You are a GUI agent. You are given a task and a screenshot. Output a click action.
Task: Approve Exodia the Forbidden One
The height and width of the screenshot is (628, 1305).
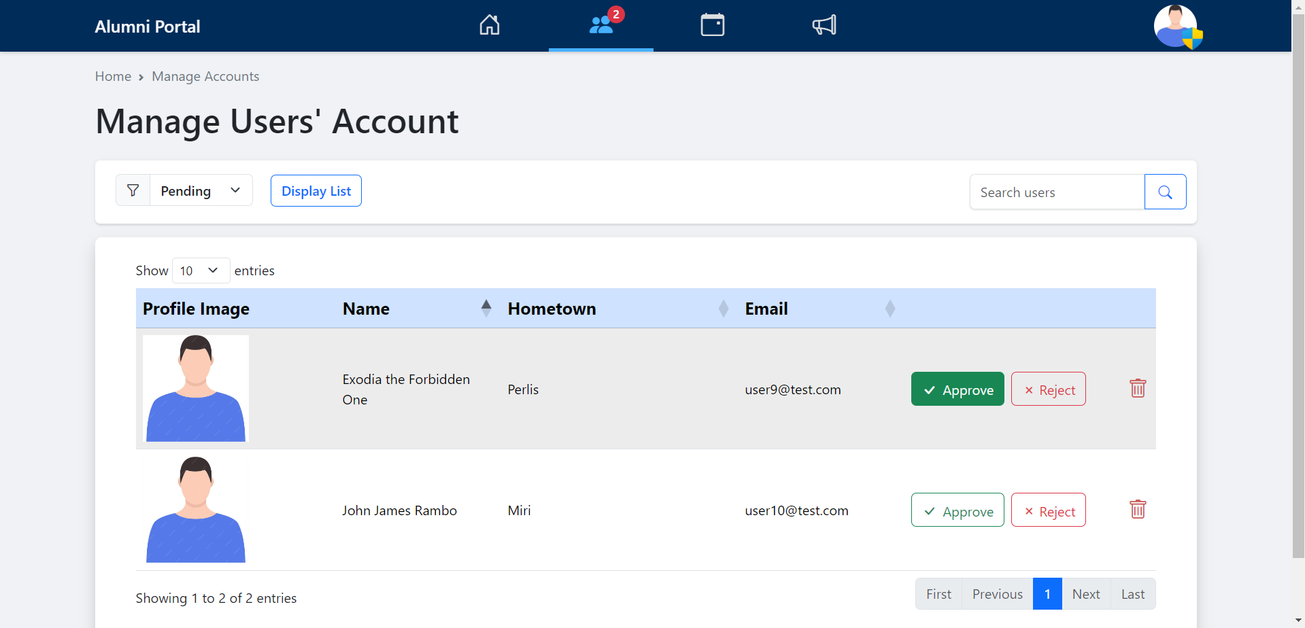coord(957,389)
